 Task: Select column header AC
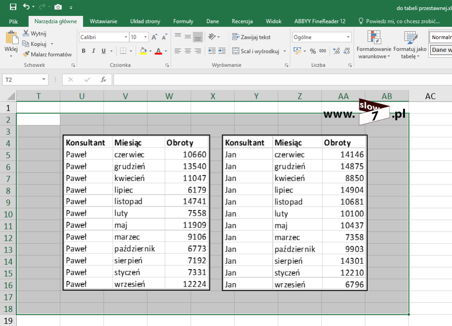click(x=430, y=96)
